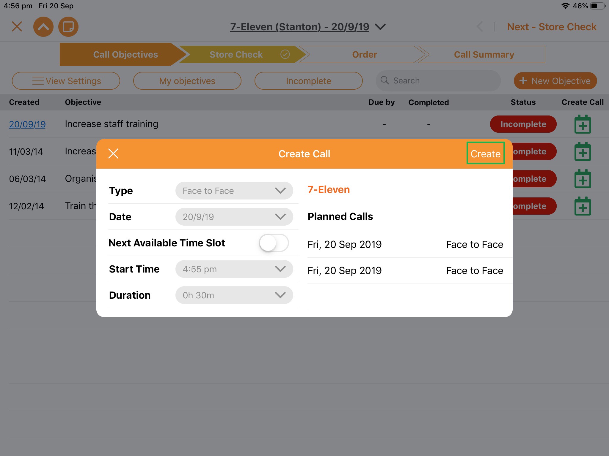Click the Search objectives field
The height and width of the screenshot is (456, 609).
tap(438, 81)
